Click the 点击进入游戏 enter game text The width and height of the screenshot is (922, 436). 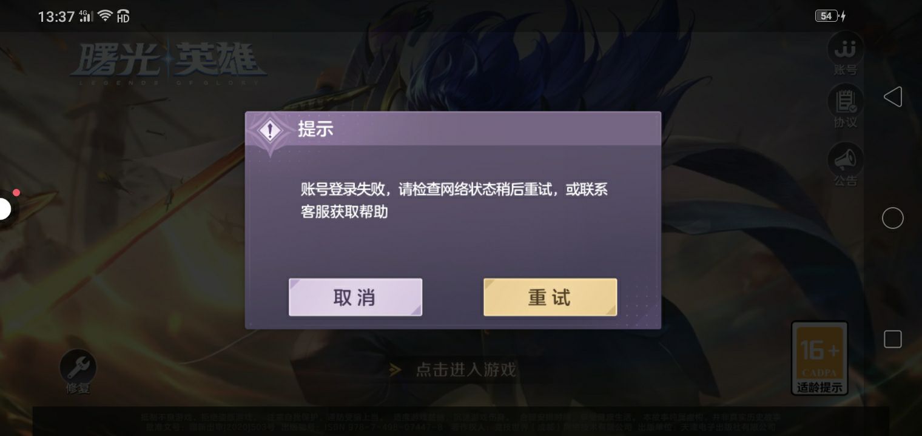[466, 369]
